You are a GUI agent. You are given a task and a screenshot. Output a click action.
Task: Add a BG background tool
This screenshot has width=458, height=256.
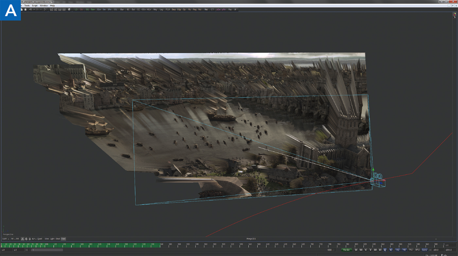coord(87,9)
